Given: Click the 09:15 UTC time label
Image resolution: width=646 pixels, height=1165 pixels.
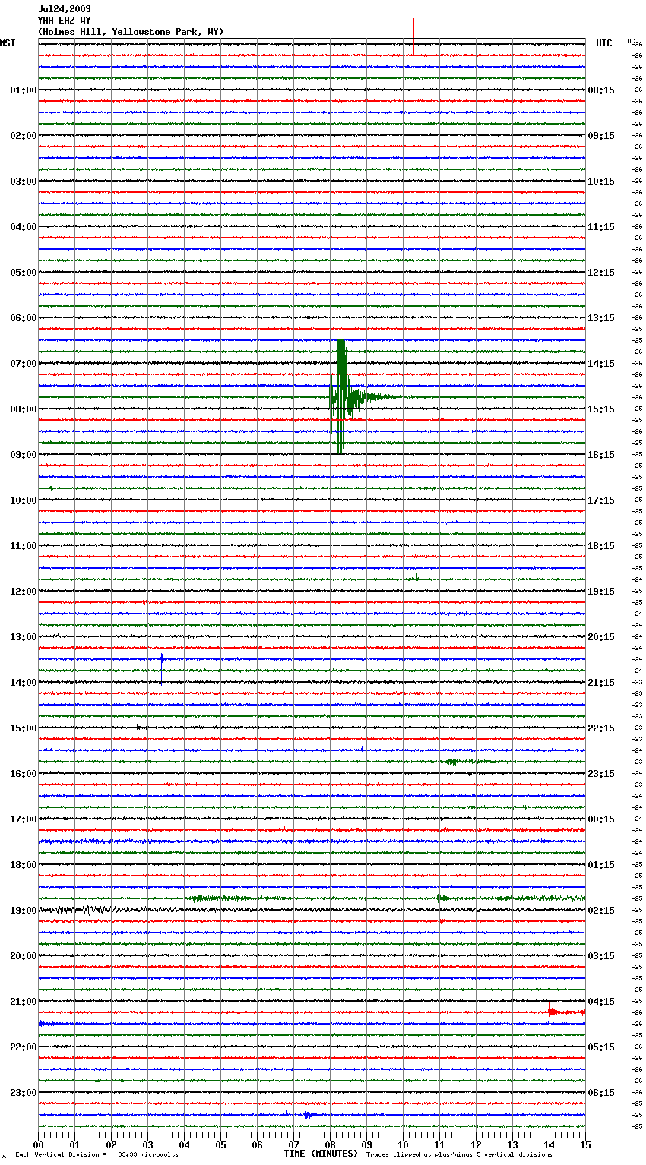Looking at the screenshot, I should click(x=601, y=135).
